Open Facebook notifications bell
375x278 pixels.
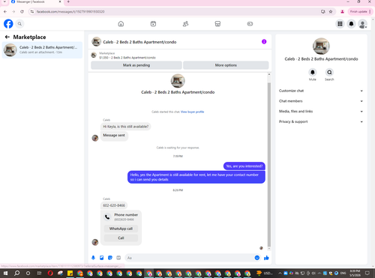(x=351, y=24)
